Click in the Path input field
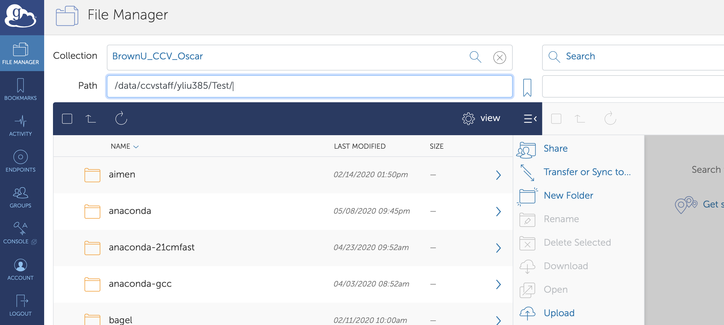Viewport: 724px width, 325px height. pyautogui.click(x=310, y=86)
